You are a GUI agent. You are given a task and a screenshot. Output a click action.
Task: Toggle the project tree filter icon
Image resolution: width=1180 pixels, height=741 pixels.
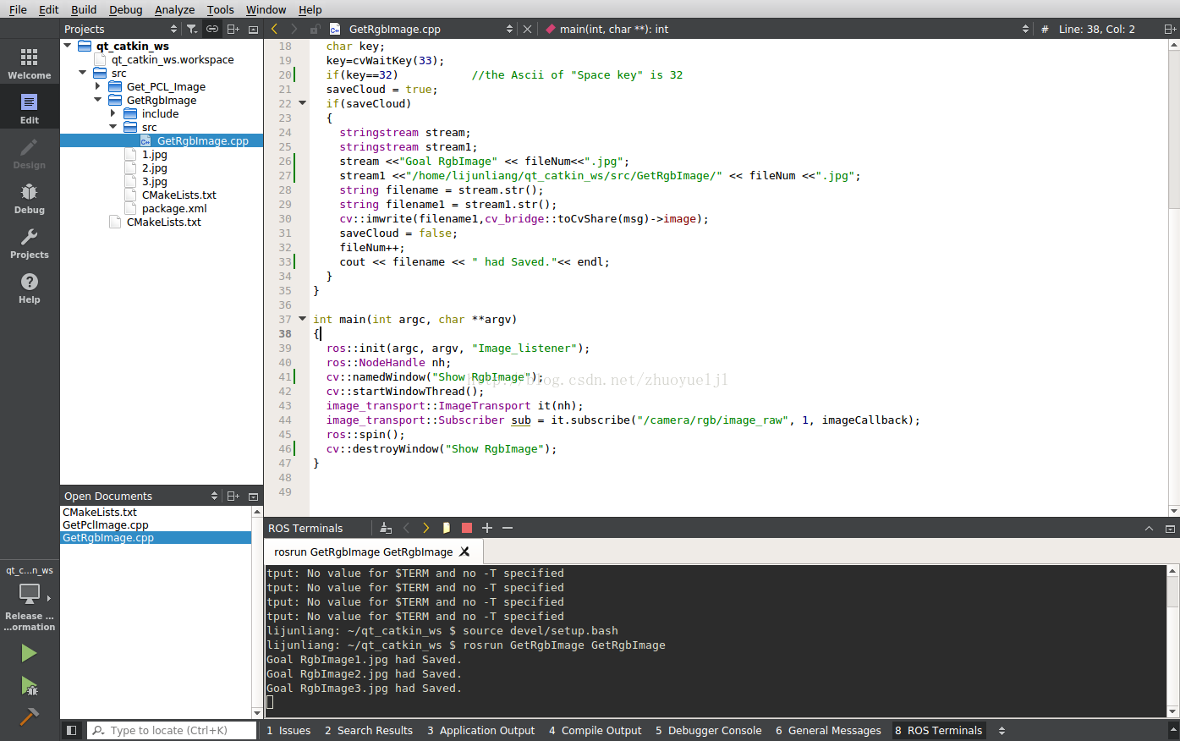click(192, 29)
